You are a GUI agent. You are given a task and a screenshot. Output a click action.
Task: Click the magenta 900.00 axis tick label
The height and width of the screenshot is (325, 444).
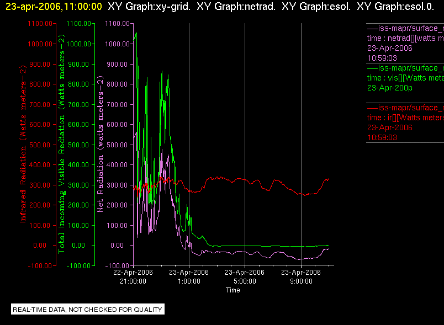[x=117, y=65]
